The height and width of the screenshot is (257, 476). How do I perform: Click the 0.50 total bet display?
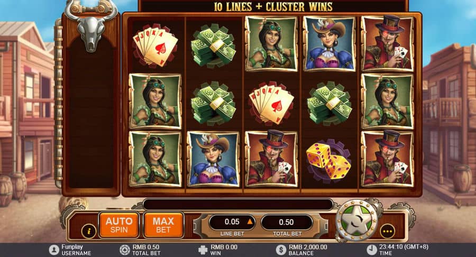287,223
